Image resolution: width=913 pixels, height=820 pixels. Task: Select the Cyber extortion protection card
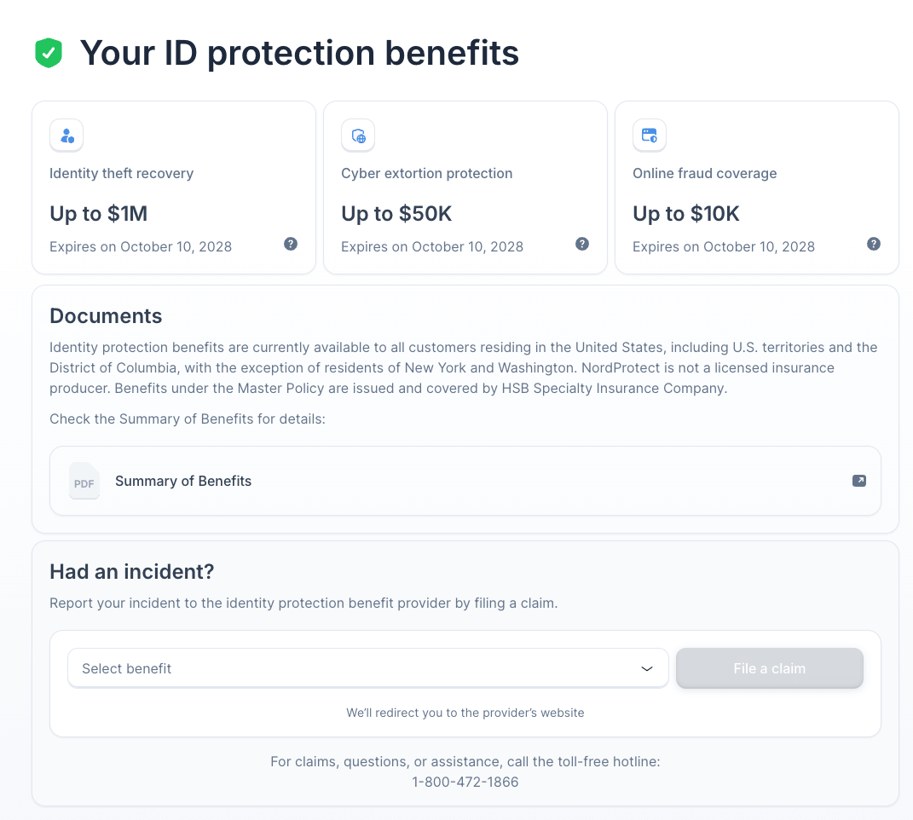pyautogui.click(x=465, y=188)
